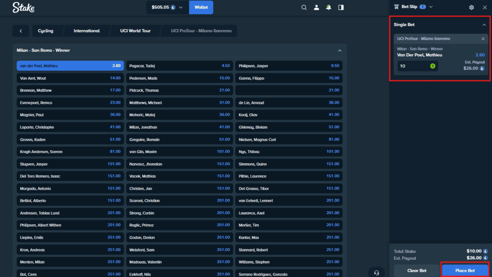492x277 pixels.
Task: Check notifications via the bell icon
Action: [x=328, y=8]
